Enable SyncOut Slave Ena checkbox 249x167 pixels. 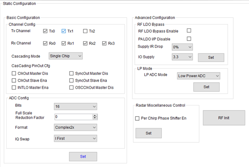coord(71,80)
